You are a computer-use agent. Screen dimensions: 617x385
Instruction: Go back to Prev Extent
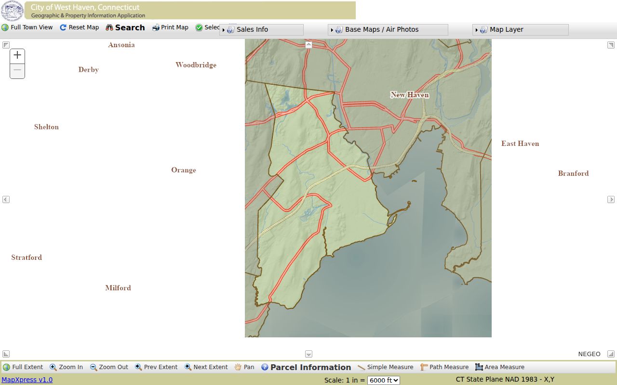[156, 367]
